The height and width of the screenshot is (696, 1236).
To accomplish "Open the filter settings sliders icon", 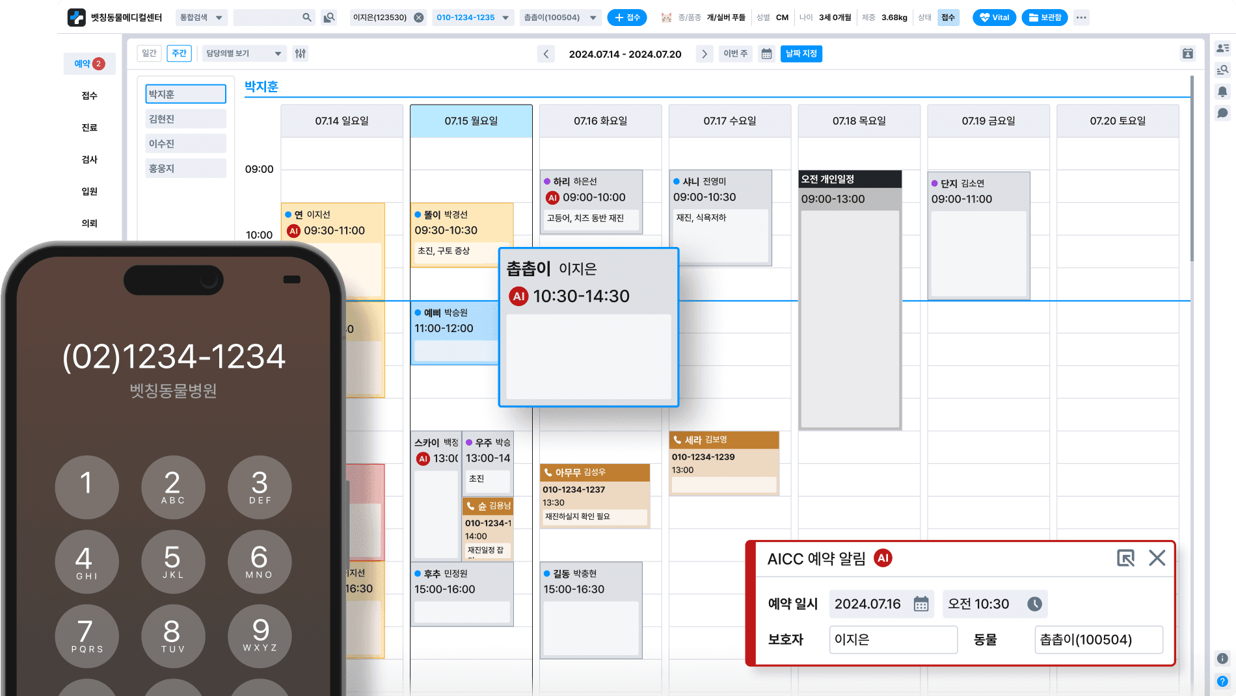I will (x=300, y=53).
